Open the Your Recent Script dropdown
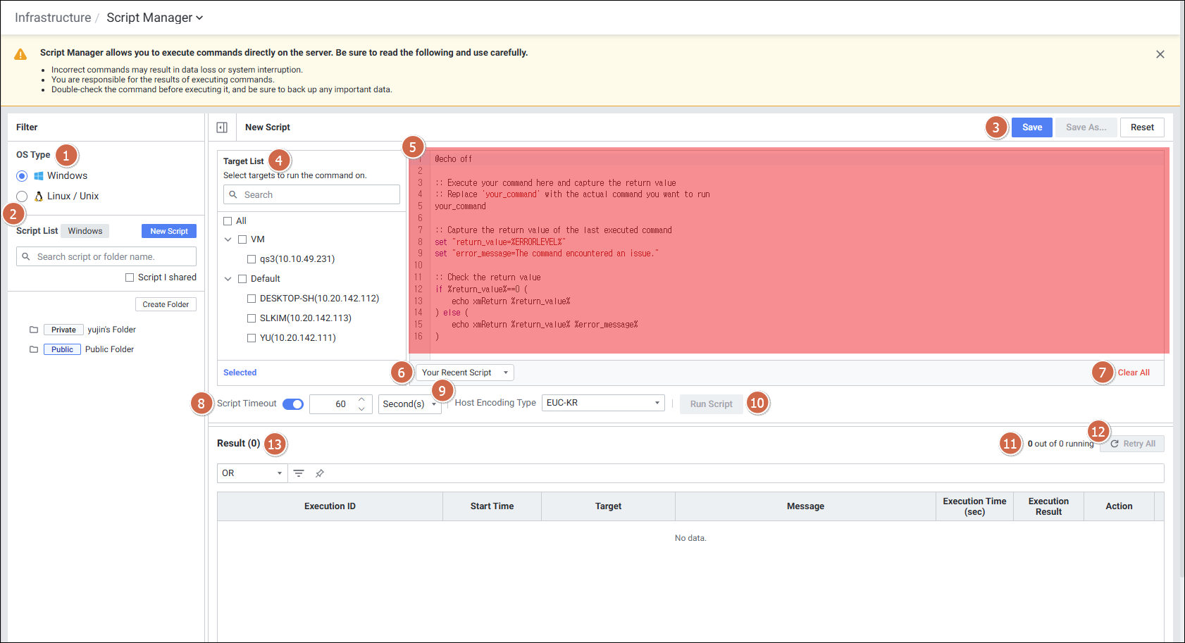The image size is (1185, 643). pos(464,373)
